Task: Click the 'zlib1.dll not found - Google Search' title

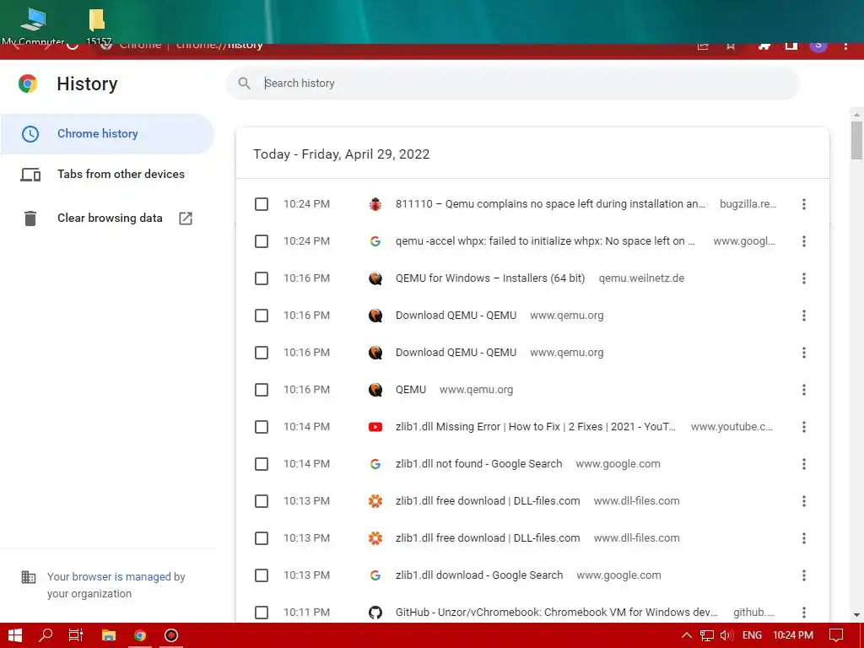Action: (478, 464)
